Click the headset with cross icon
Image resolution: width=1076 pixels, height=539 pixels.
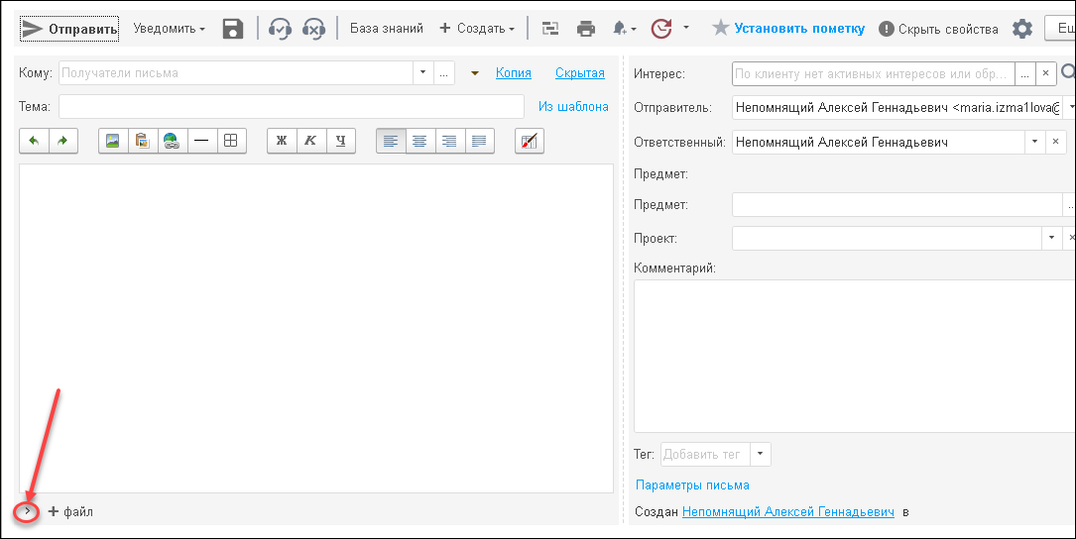point(313,29)
